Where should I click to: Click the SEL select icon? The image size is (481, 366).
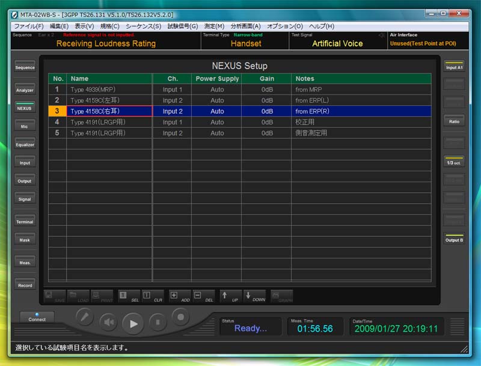coord(129,296)
